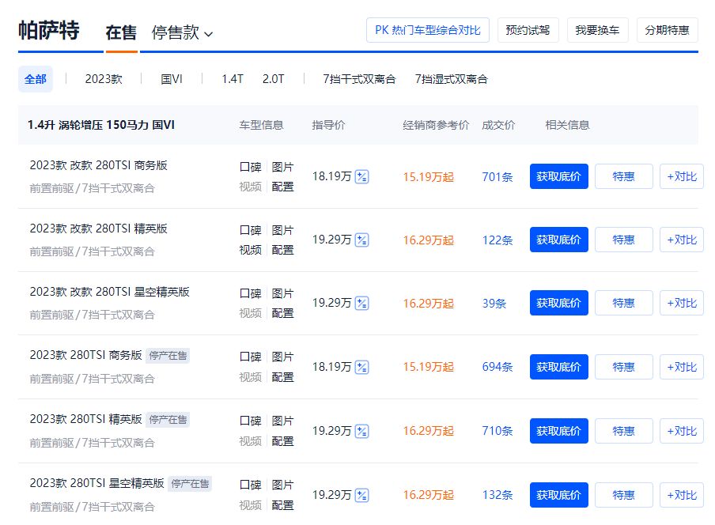Screen dimensions: 715x525
Task: Open 口碑 reviews for 改款 280TSI 商务版
Action: (252, 167)
